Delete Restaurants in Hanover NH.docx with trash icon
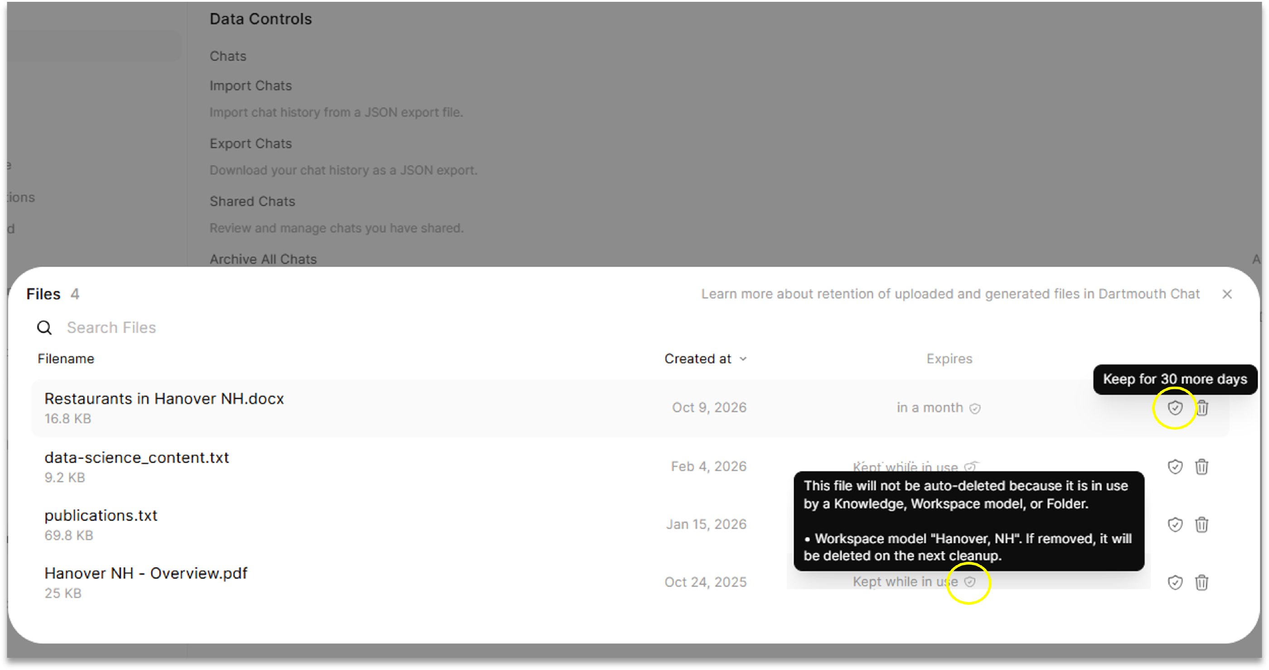The height and width of the screenshot is (670, 1269). click(1202, 407)
